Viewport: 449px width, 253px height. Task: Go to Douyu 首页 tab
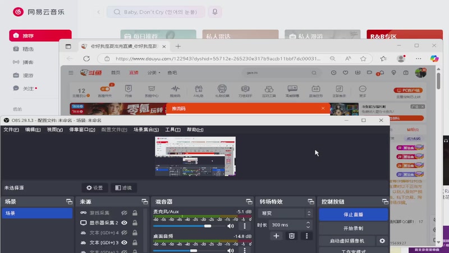click(116, 73)
